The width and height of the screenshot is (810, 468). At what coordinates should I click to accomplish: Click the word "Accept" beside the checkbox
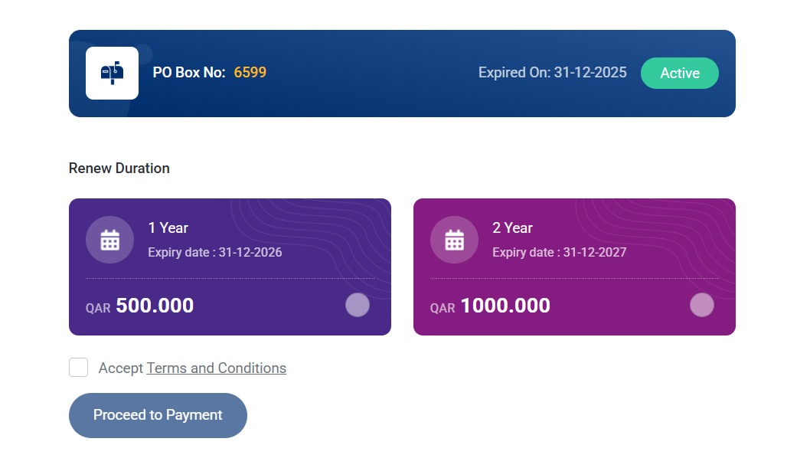pos(121,368)
